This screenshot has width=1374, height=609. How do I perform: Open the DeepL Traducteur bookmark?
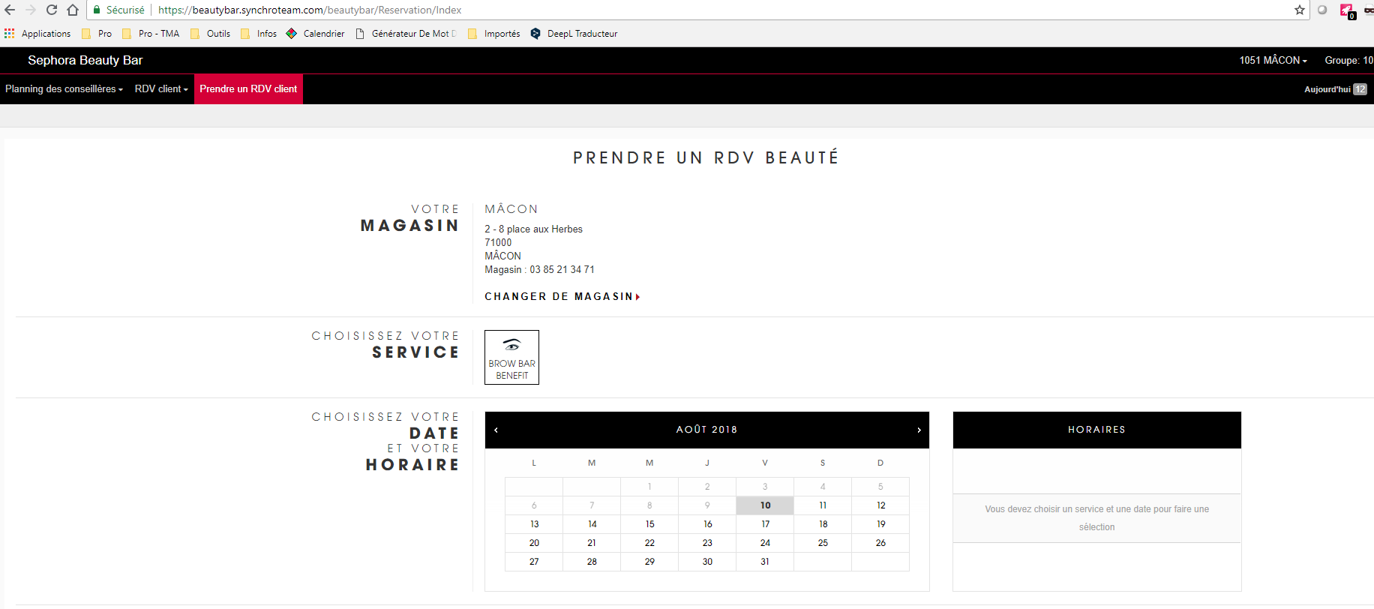pos(574,34)
